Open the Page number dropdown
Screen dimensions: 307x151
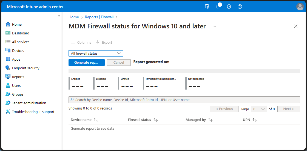click(x=259, y=109)
